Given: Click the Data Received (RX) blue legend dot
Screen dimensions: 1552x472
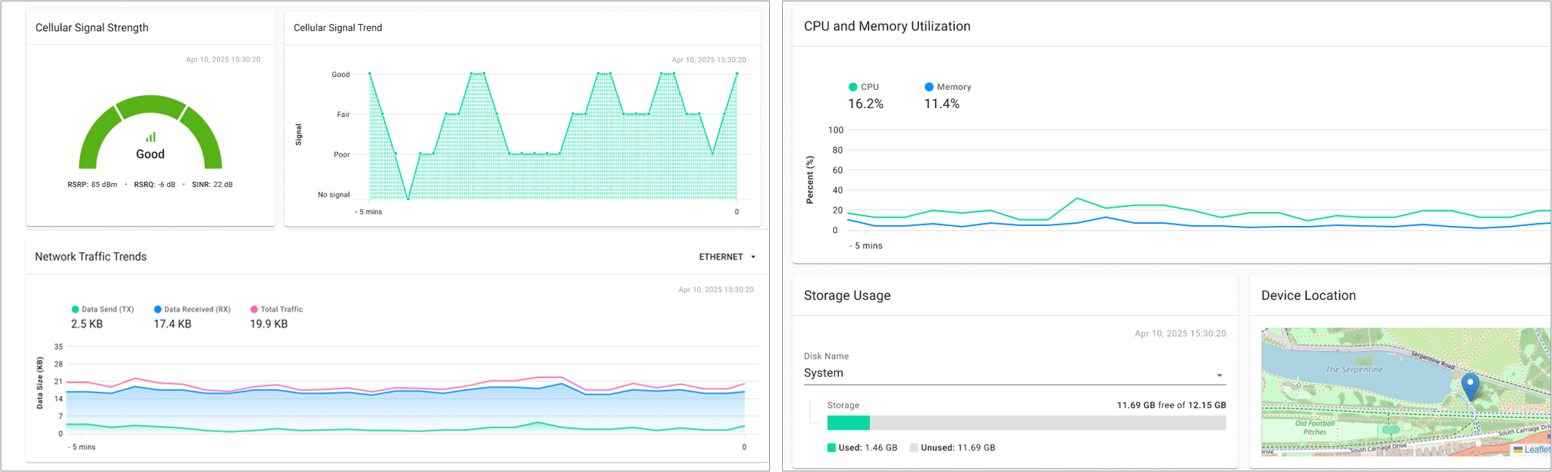Looking at the screenshot, I should click(157, 309).
